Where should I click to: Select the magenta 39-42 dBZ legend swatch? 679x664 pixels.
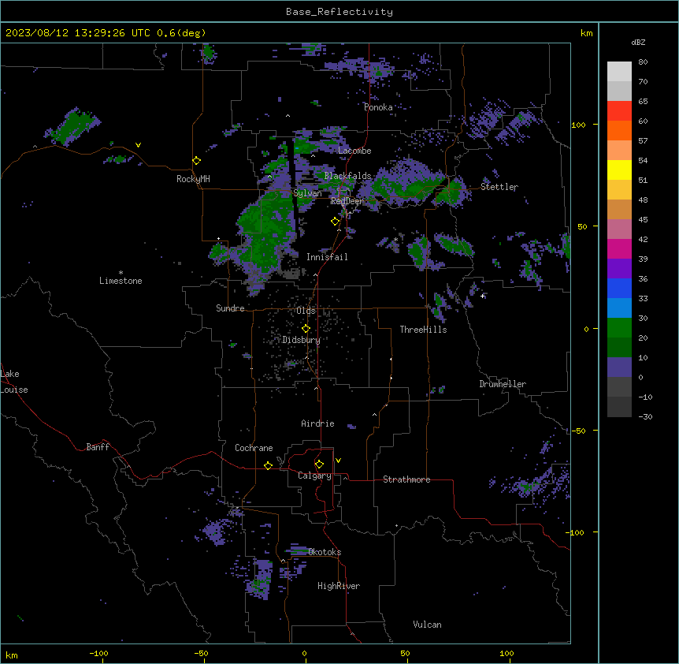[619, 248]
